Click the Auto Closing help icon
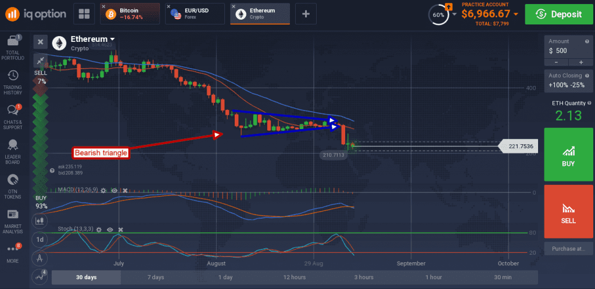The width and height of the screenshot is (595, 289). (587, 75)
